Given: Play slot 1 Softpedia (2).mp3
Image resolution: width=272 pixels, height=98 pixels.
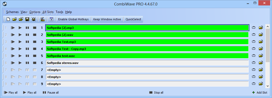Looking at the screenshot, I should pos(20,28).
